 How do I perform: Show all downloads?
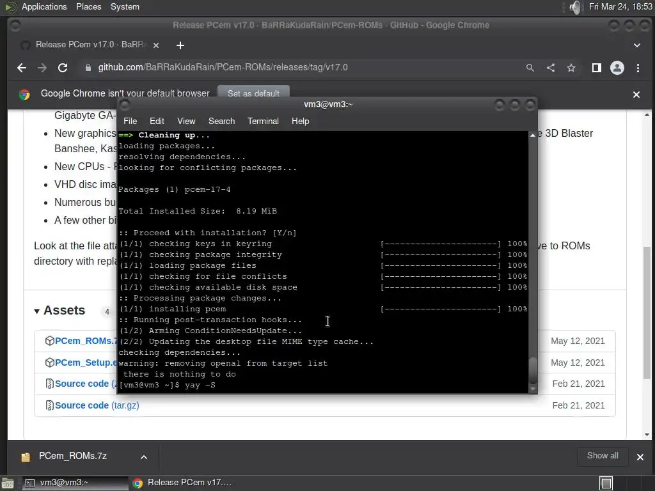coord(603,456)
